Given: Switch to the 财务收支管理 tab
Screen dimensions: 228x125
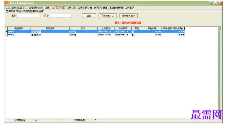Looking at the screenshot, I should click(101, 8).
